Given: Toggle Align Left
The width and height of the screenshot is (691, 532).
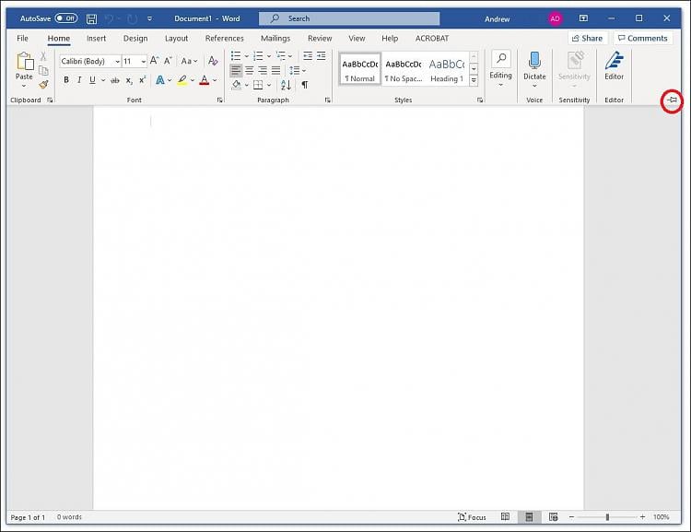Looking at the screenshot, I should (236, 70).
